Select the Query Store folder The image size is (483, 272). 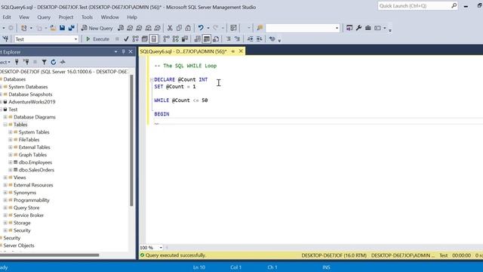tap(26, 208)
